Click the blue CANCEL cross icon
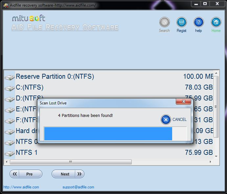 [x=166, y=120]
